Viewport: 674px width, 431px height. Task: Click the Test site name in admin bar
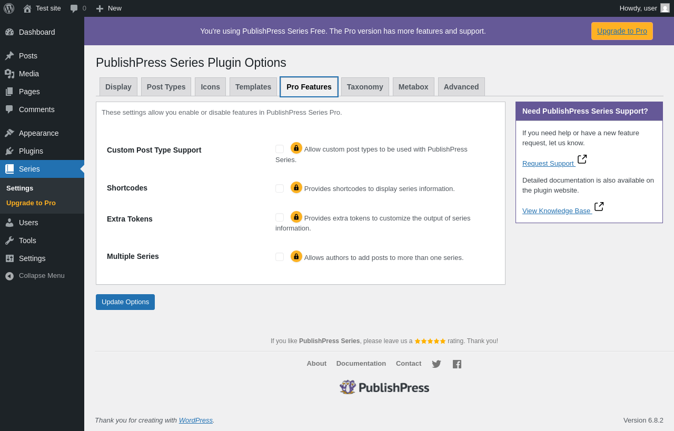[48, 8]
